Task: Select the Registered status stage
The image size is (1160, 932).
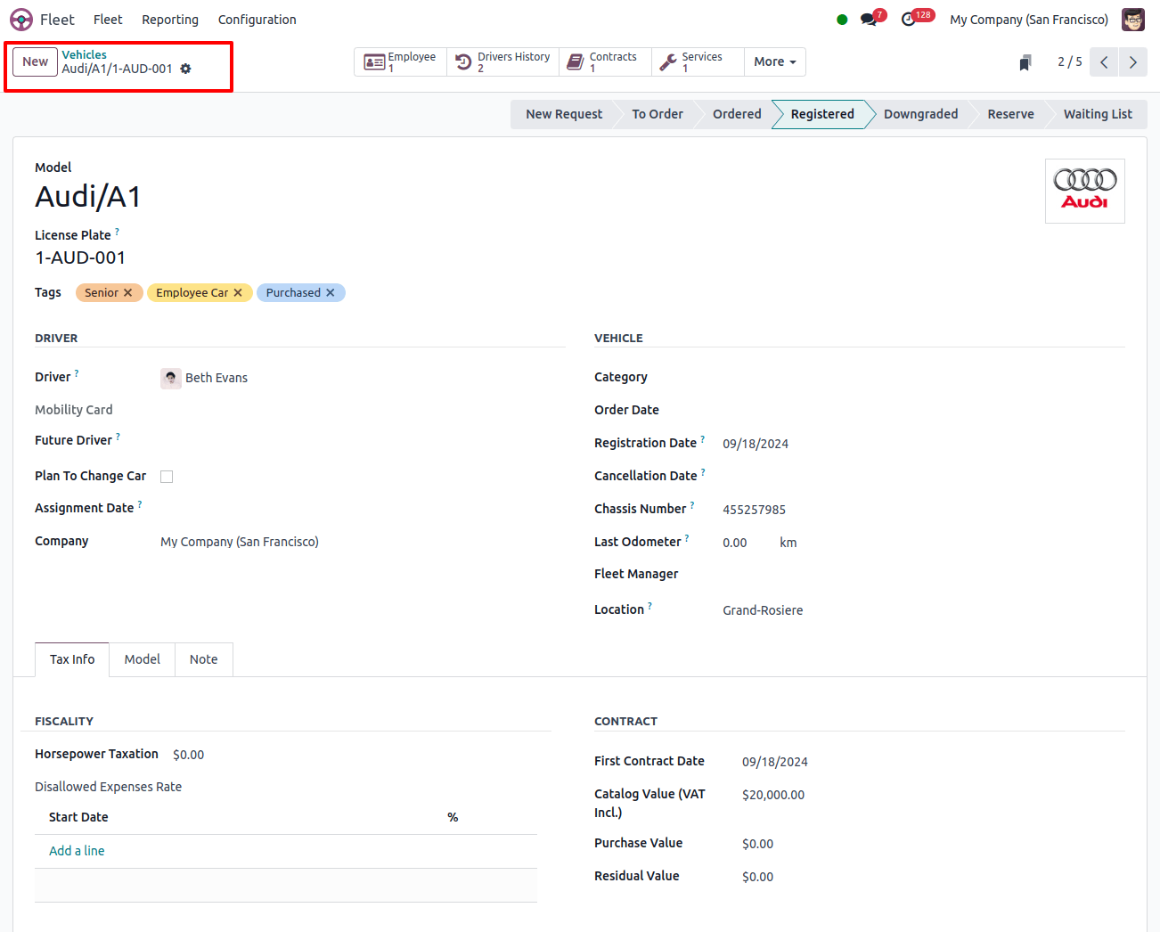Action: coord(822,114)
